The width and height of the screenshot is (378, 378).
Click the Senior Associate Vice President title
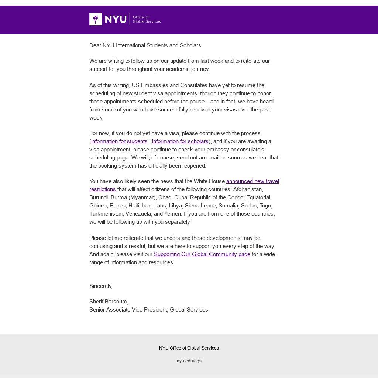coord(148,310)
